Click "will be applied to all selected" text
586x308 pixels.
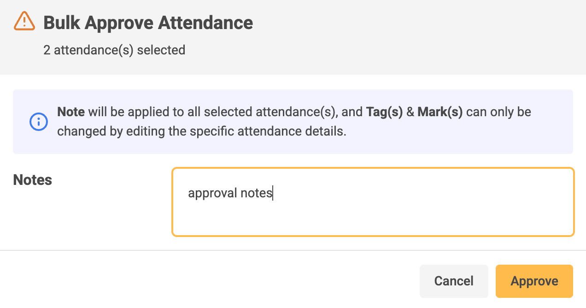point(170,112)
